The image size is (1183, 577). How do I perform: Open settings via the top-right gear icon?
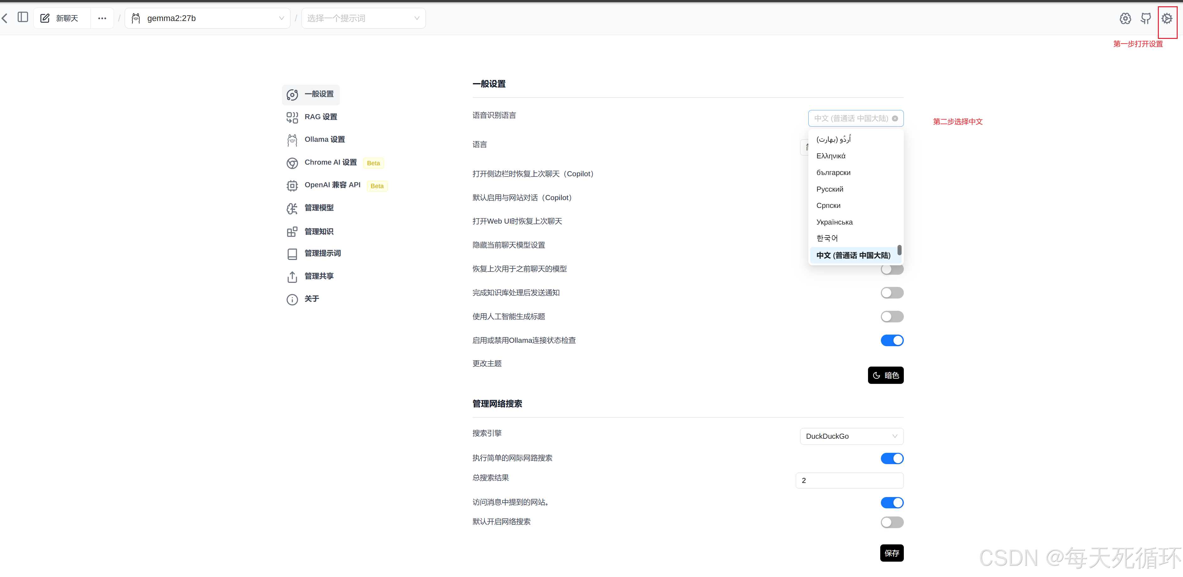(1166, 19)
